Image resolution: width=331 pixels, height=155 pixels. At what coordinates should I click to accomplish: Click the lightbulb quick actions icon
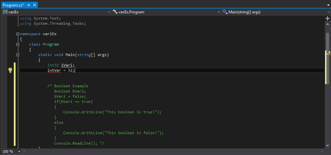10,70
